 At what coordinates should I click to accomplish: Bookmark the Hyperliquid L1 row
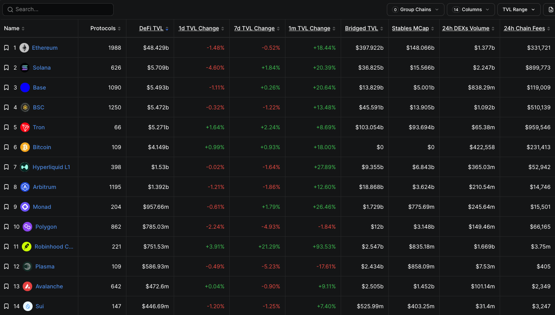click(6, 167)
